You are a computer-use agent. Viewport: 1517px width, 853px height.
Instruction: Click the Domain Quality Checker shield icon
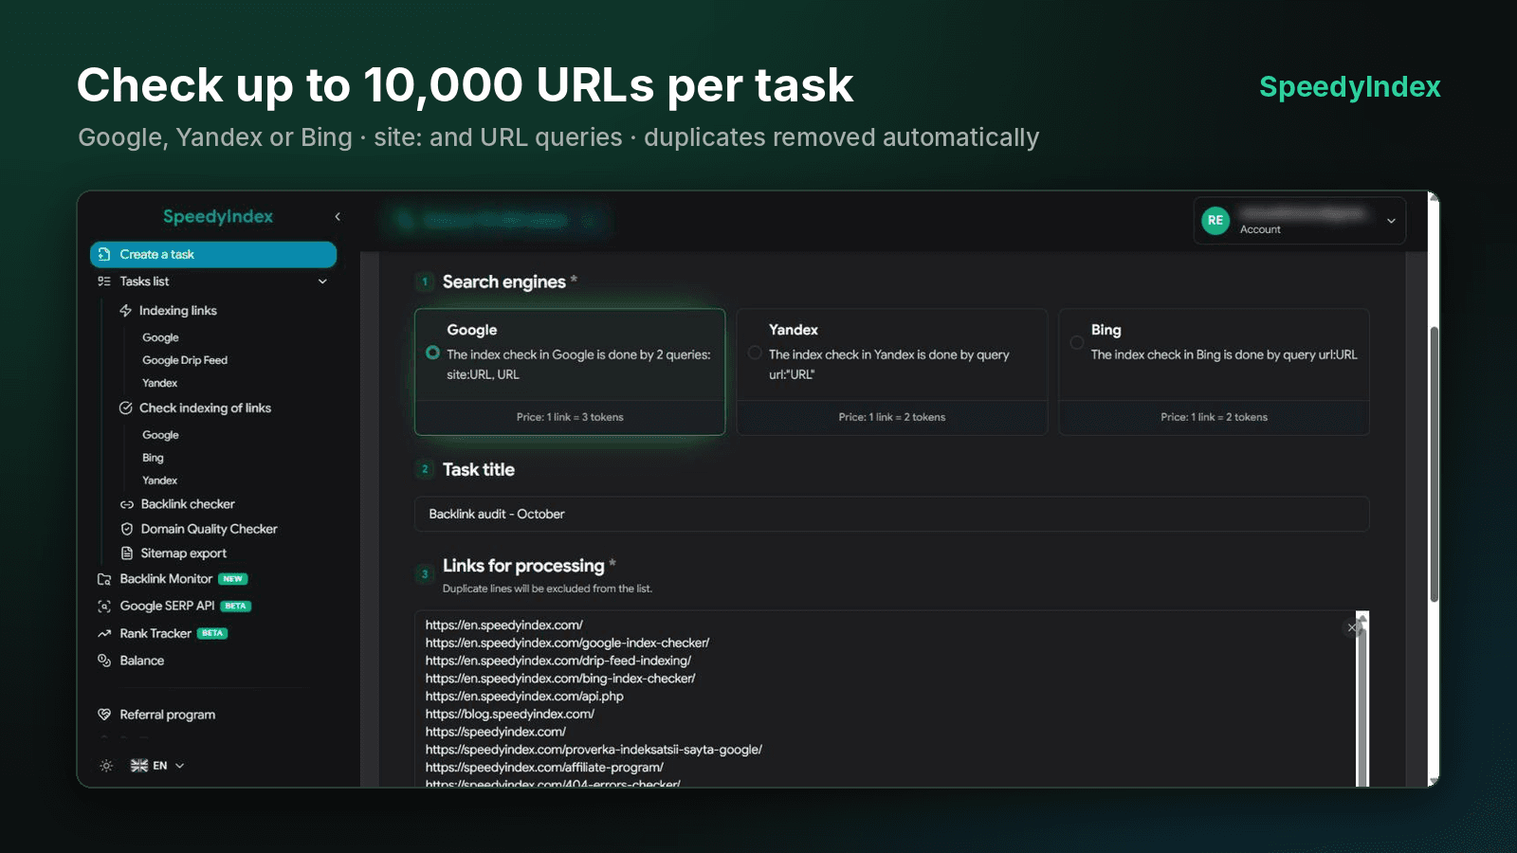click(x=127, y=529)
